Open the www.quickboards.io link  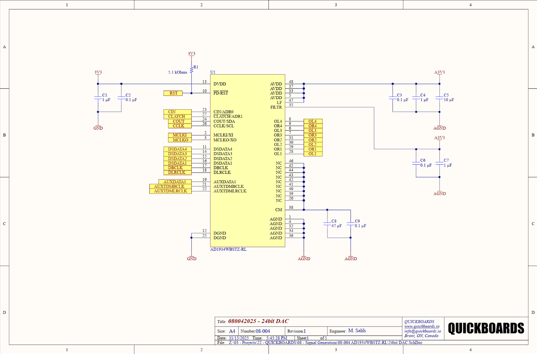[x=422, y=326]
